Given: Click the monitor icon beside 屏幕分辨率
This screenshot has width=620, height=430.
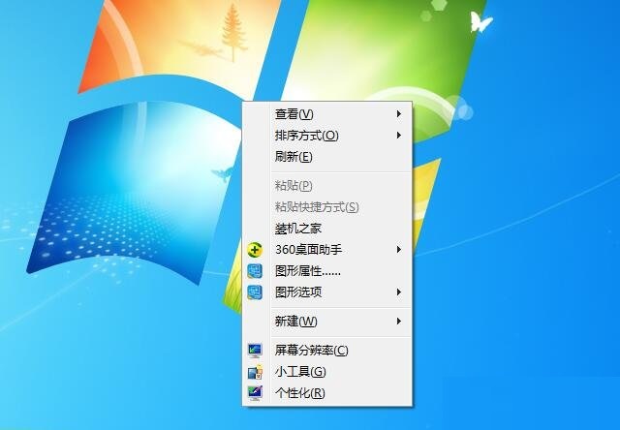Looking at the screenshot, I should 255,351.
